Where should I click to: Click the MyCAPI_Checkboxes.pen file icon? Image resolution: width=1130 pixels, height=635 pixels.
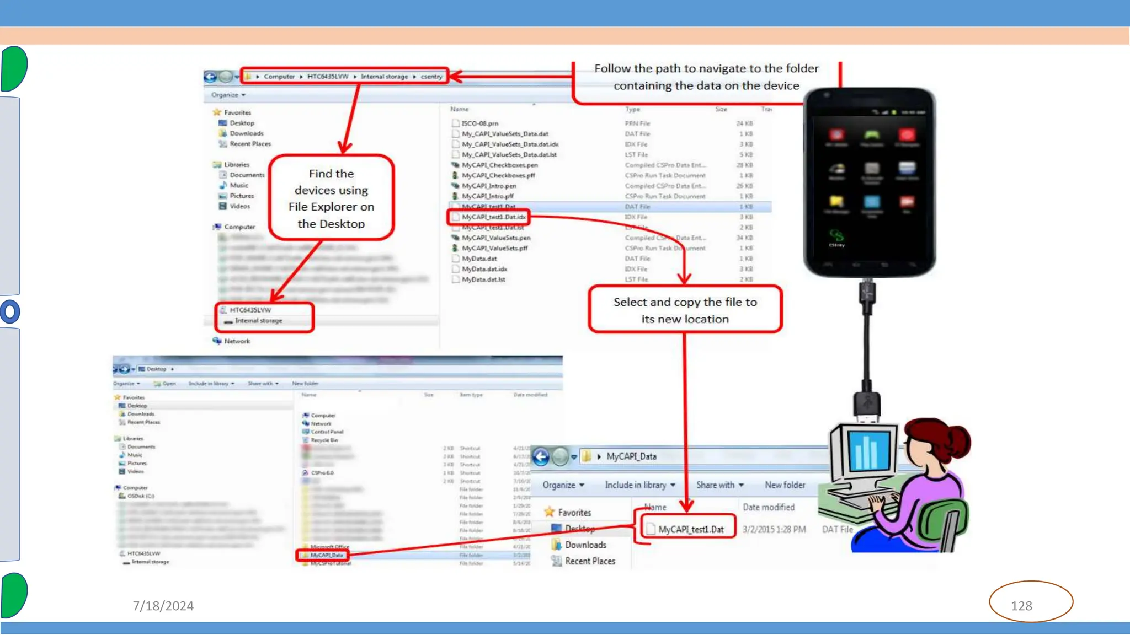[x=455, y=165]
